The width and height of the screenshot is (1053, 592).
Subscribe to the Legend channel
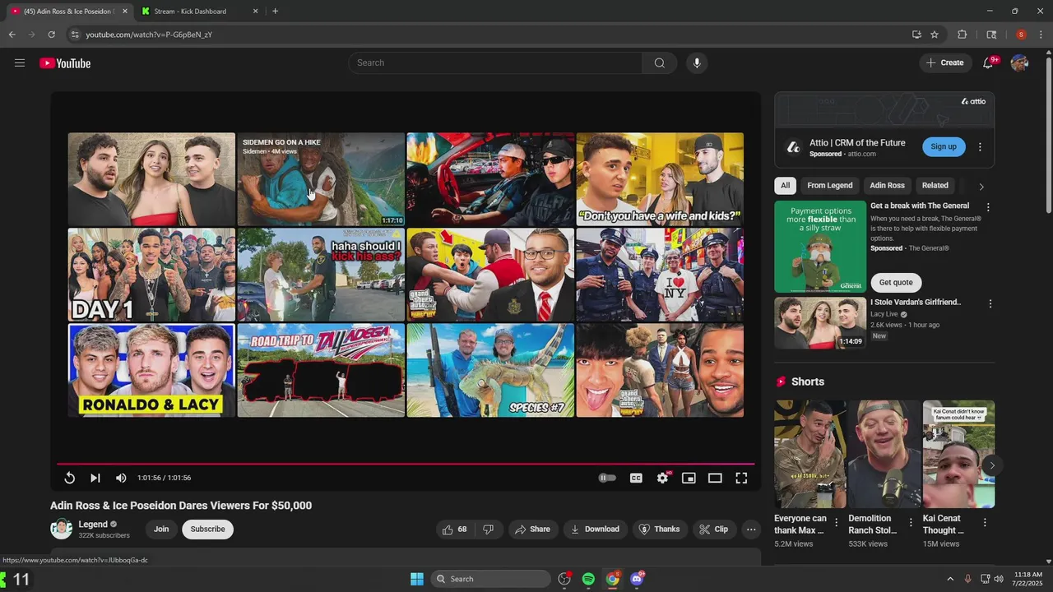point(208,530)
